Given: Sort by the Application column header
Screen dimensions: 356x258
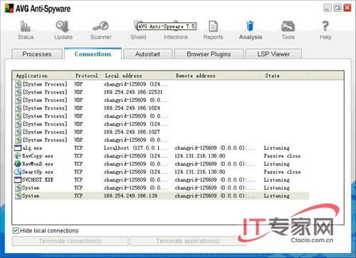Looking at the screenshot, I should [x=42, y=76].
